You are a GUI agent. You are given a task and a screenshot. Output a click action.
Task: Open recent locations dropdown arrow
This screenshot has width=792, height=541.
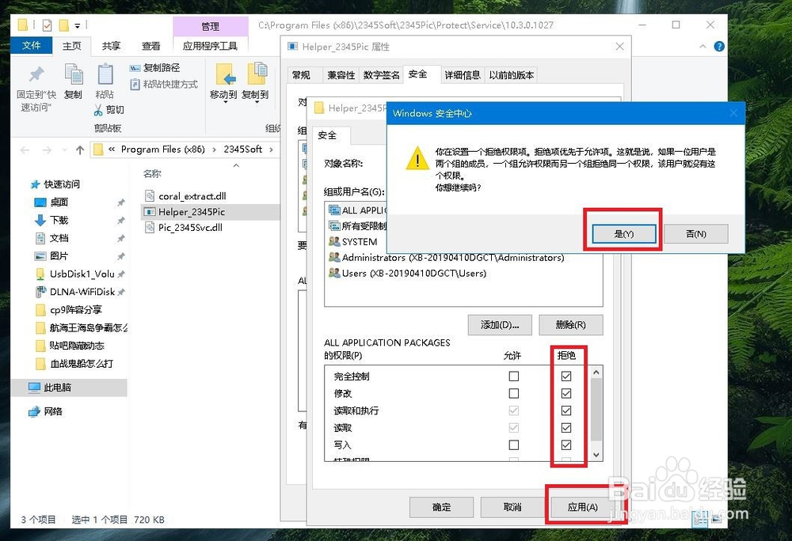point(64,149)
